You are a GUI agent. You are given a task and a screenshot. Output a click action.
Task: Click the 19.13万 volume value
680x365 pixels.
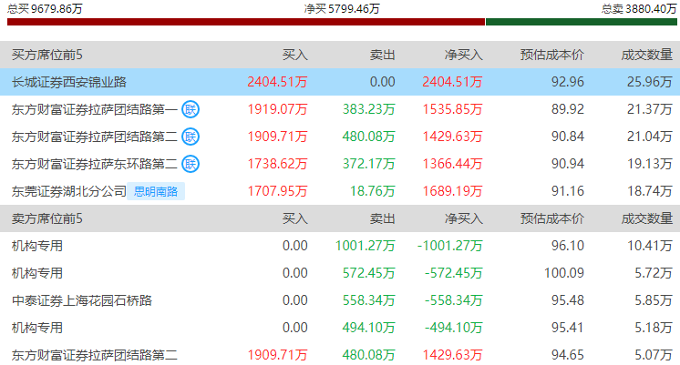tap(650, 164)
